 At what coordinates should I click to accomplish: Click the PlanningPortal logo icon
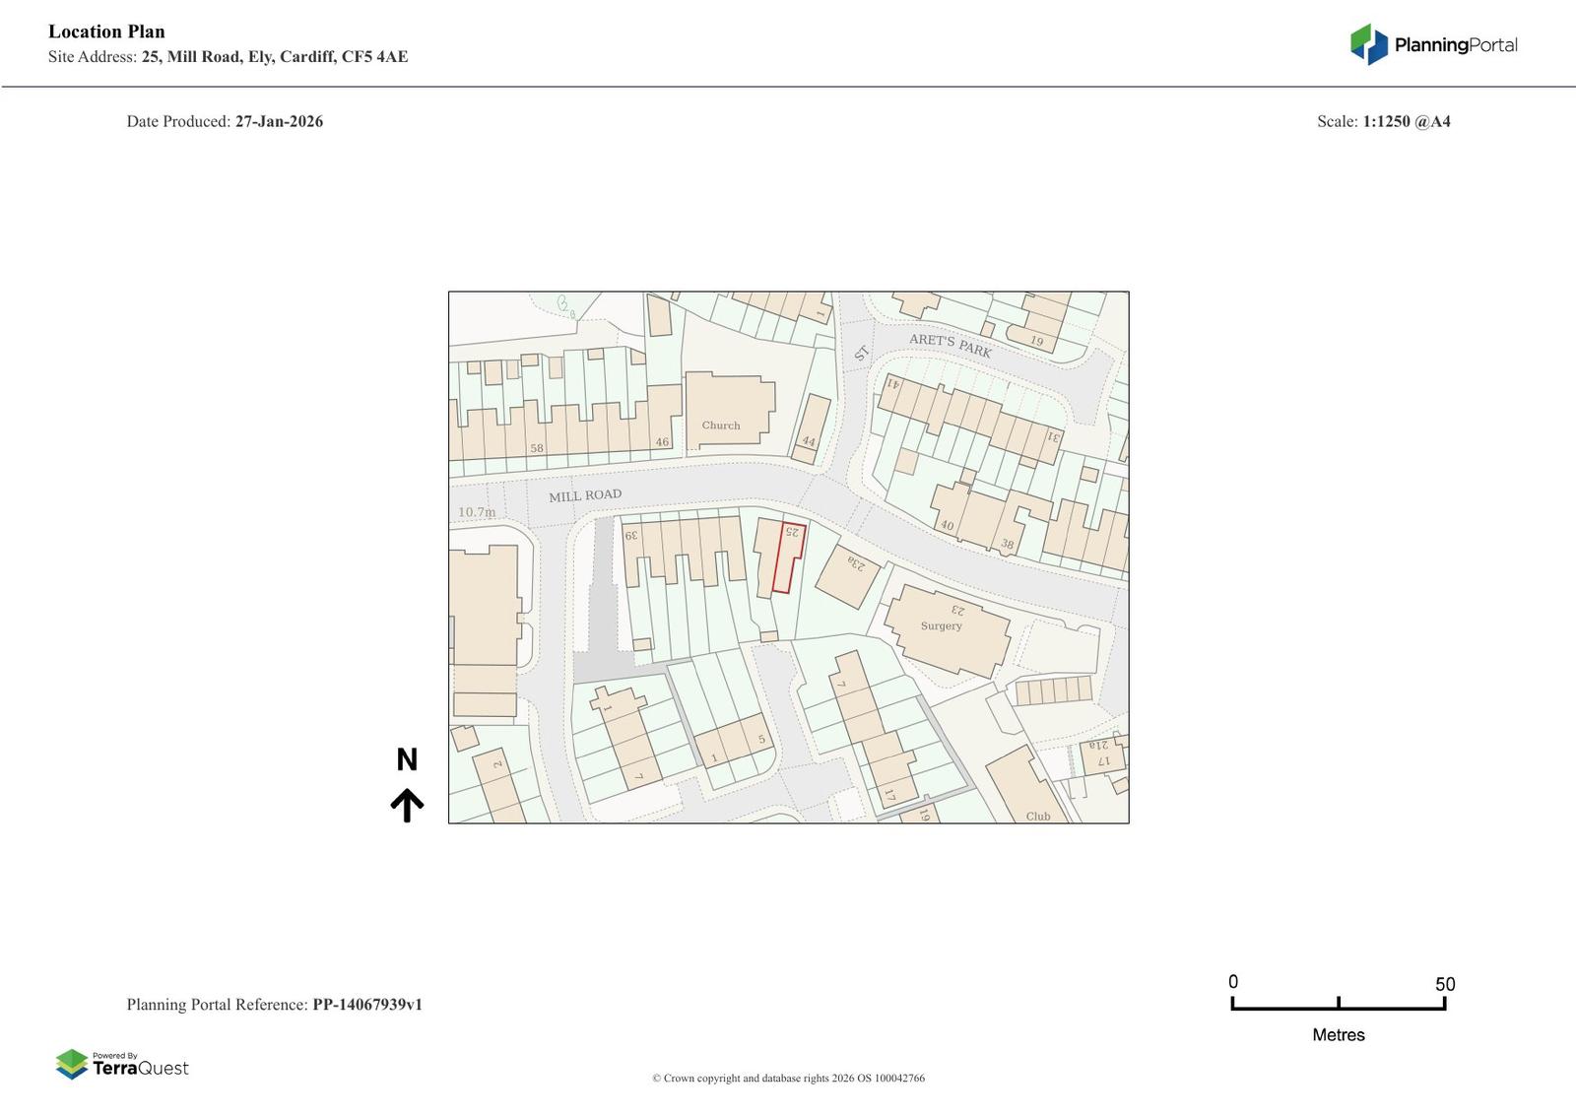(1368, 44)
